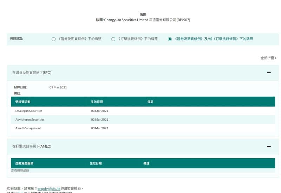281x193 pixels.
Task: Collapse the AMLO section minus icon
Action: point(269,146)
